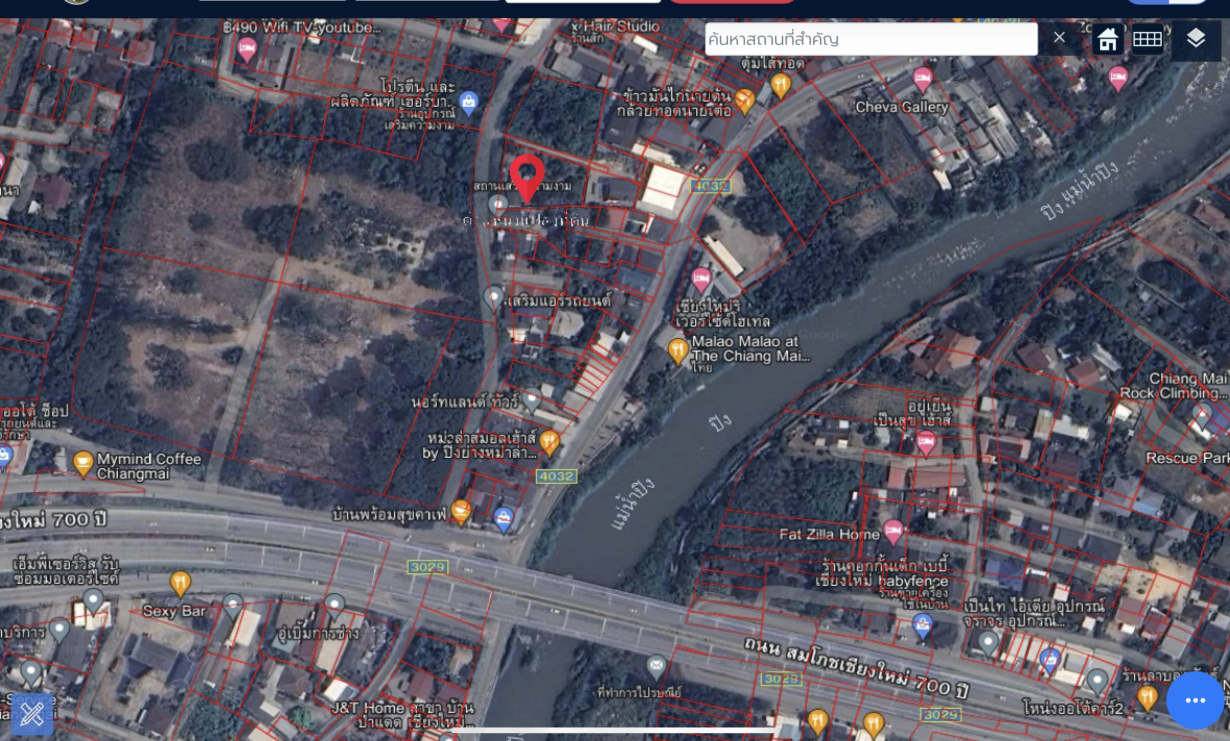Click the Malao Malao at The Chiang Mai label

pos(751,349)
